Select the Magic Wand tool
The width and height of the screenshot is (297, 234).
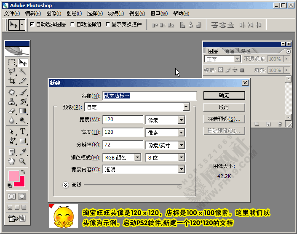pyautogui.click(x=23, y=72)
